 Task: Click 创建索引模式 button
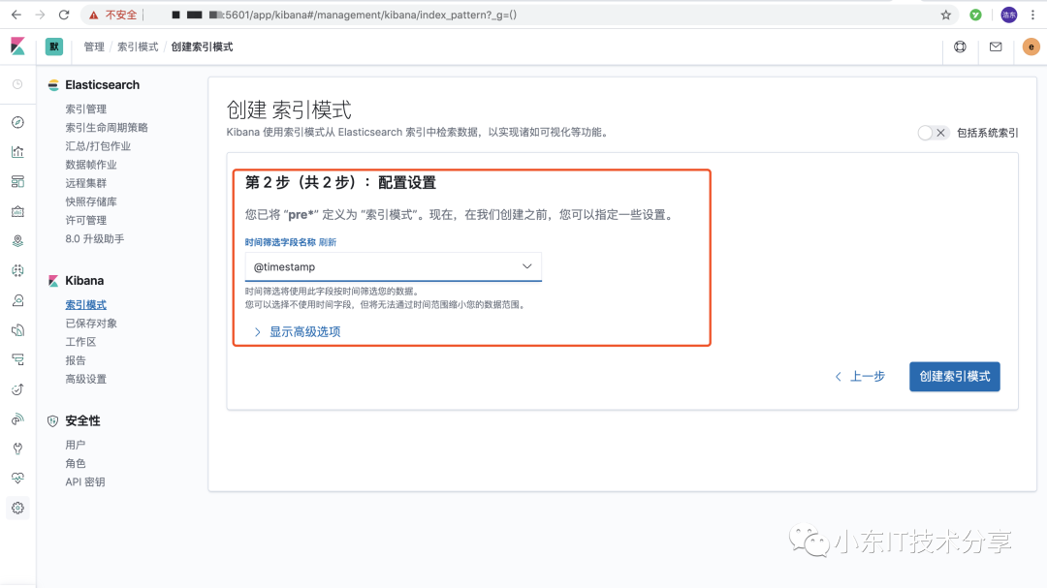click(x=955, y=377)
